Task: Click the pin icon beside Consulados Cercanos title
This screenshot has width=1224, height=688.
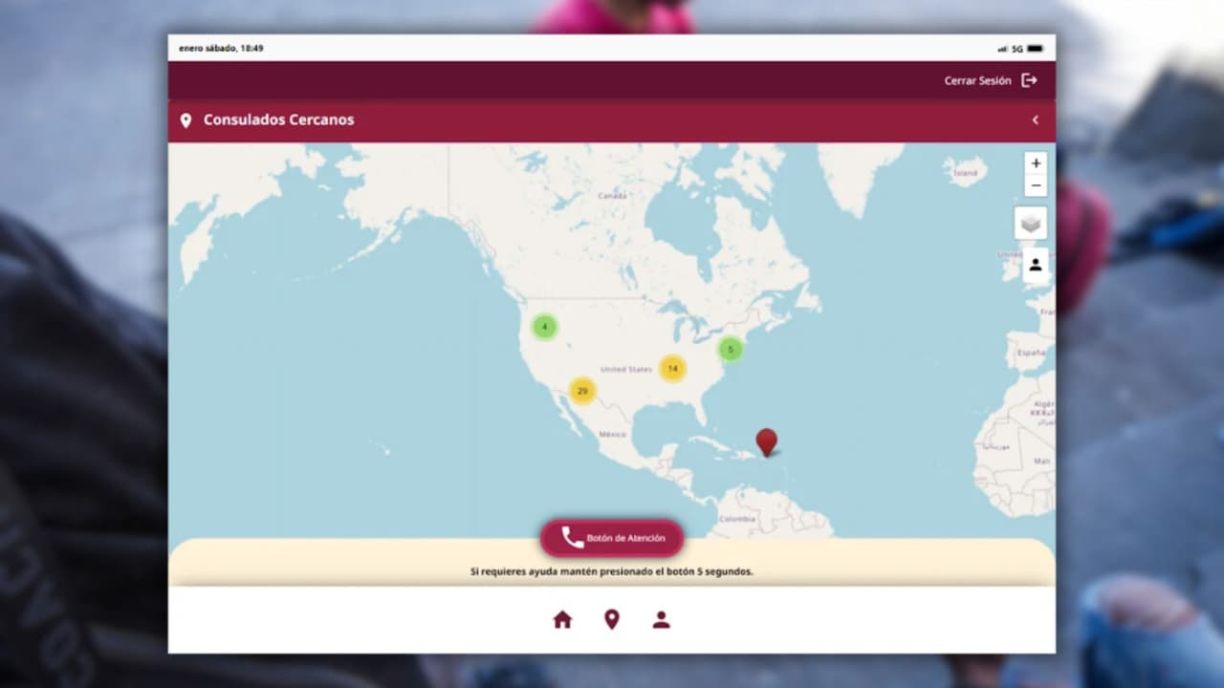Action: coord(186,119)
